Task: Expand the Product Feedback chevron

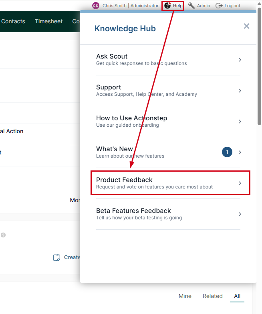Action: point(240,183)
